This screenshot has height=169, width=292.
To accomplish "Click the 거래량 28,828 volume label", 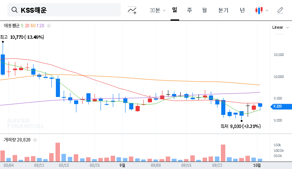I will (17, 140).
